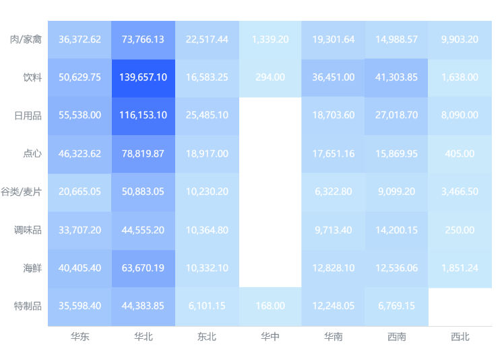This screenshot has width=504, height=357.
Task: Select the 250.00 cell in 调味品 row
Action: click(460, 231)
